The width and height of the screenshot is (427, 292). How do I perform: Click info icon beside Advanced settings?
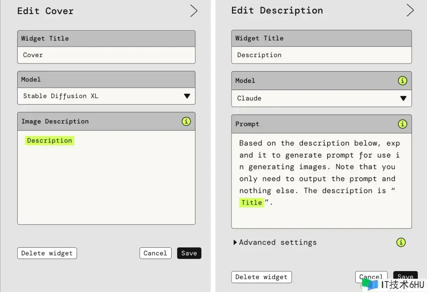click(x=400, y=242)
